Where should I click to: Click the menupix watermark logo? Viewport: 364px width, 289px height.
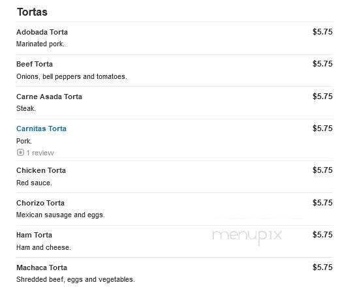tap(247, 236)
